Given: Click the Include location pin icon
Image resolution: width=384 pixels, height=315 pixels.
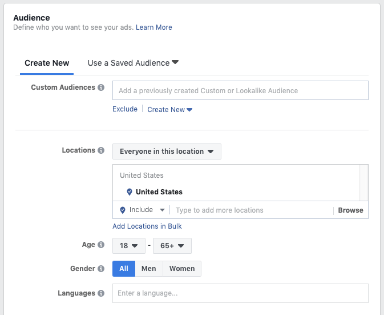Looking at the screenshot, I should coord(123,210).
